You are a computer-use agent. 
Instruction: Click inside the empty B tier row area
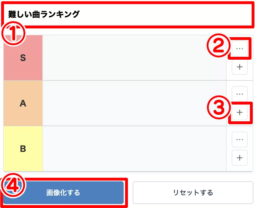[134, 148]
